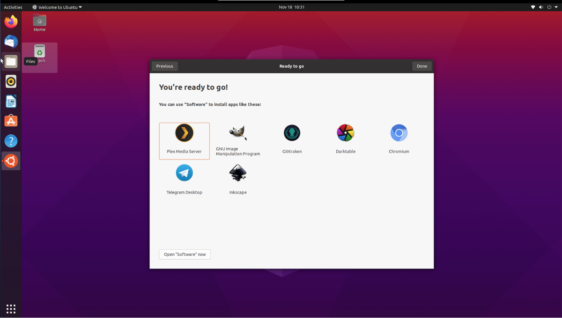Select the GitKraken app icon
Screen dimensions: 562x318
pyautogui.click(x=291, y=132)
